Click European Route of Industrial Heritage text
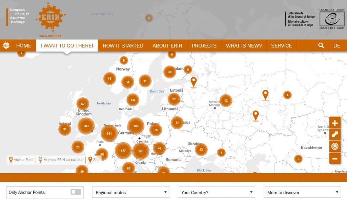 click(x=19, y=16)
